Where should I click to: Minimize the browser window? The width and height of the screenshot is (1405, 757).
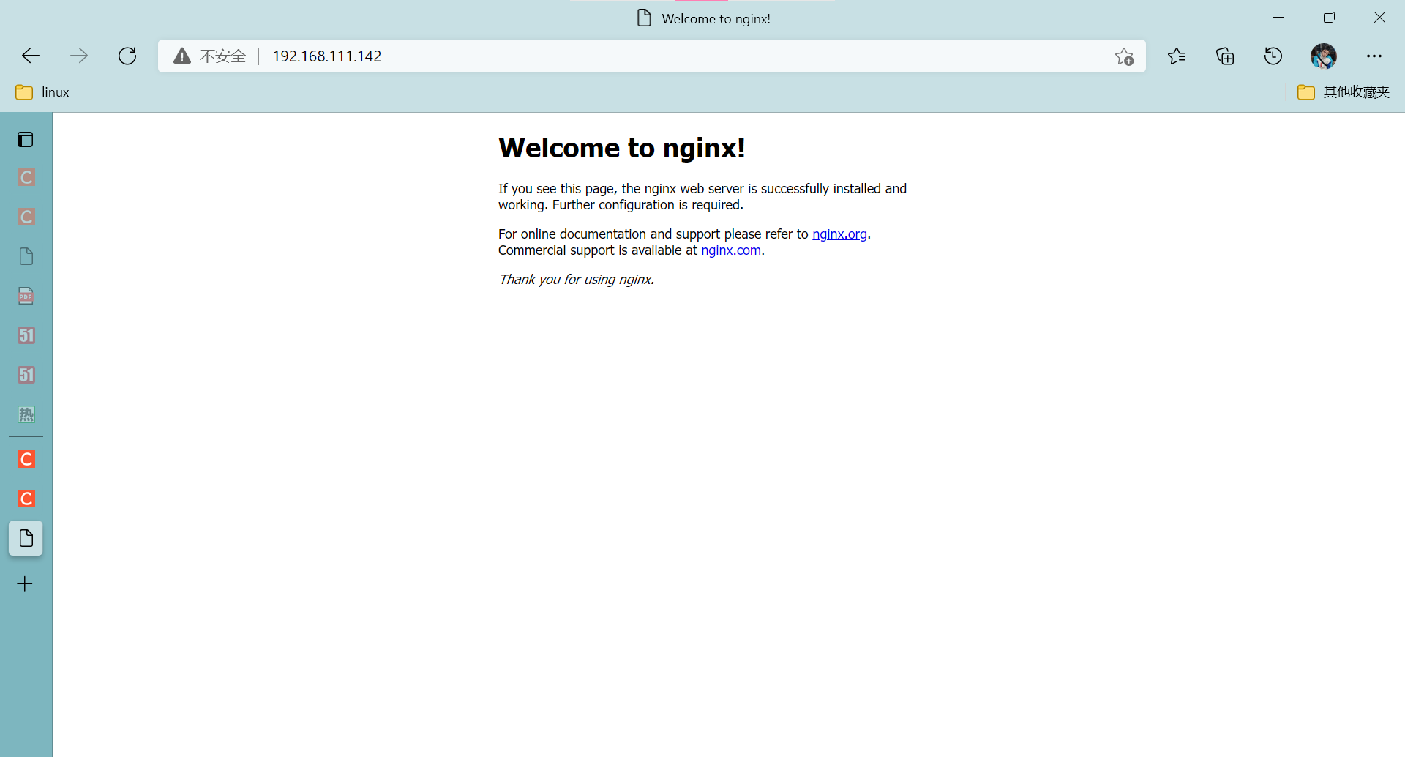tap(1279, 18)
